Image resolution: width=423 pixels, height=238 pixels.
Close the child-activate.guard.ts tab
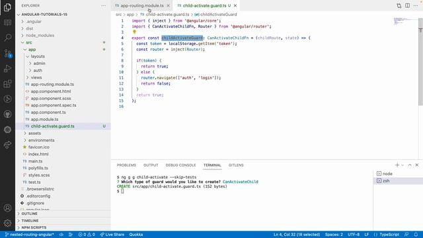pos(235,6)
